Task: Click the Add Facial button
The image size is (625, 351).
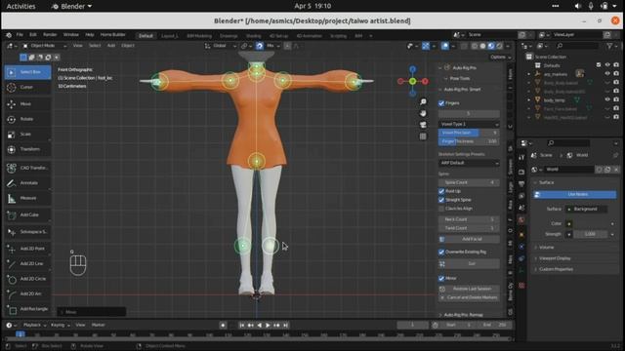Action: point(469,239)
